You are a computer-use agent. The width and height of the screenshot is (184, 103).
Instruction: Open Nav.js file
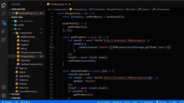click(x=24, y=48)
